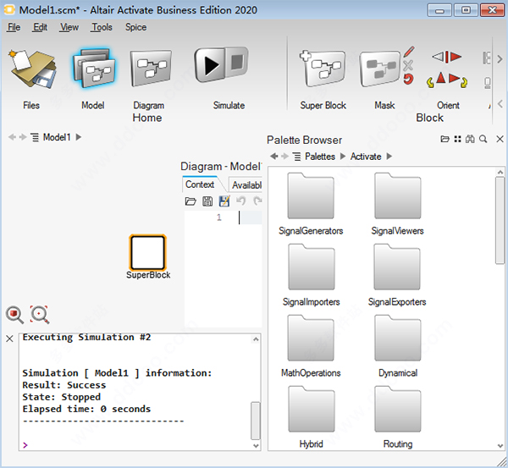
Task: Click the zoom-to-selection magnifier icon
Action: (40, 314)
